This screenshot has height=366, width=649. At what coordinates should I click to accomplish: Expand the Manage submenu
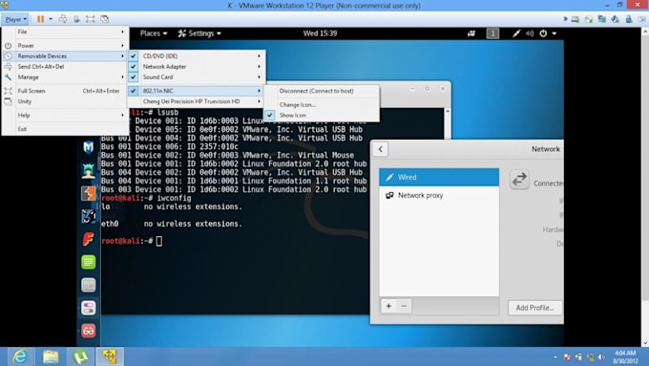pyautogui.click(x=65, y=77)
